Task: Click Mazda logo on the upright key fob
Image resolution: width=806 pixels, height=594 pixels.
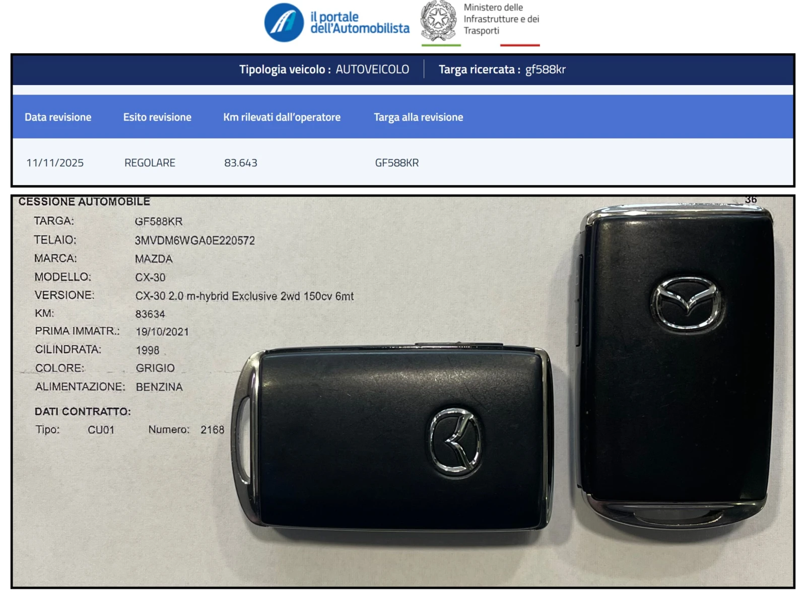Action: [686, 304]
